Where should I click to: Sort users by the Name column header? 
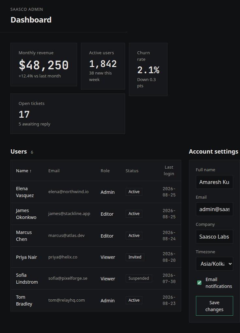pyautogui.click(x=24, y=171)
